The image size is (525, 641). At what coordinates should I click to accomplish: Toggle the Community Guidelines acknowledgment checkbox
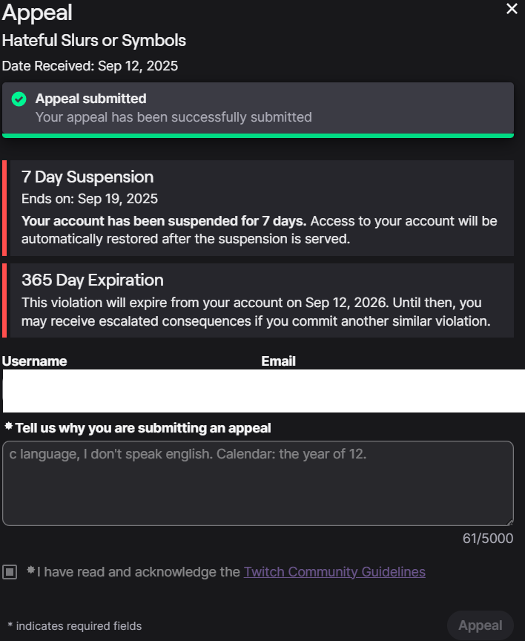(10, 571)
